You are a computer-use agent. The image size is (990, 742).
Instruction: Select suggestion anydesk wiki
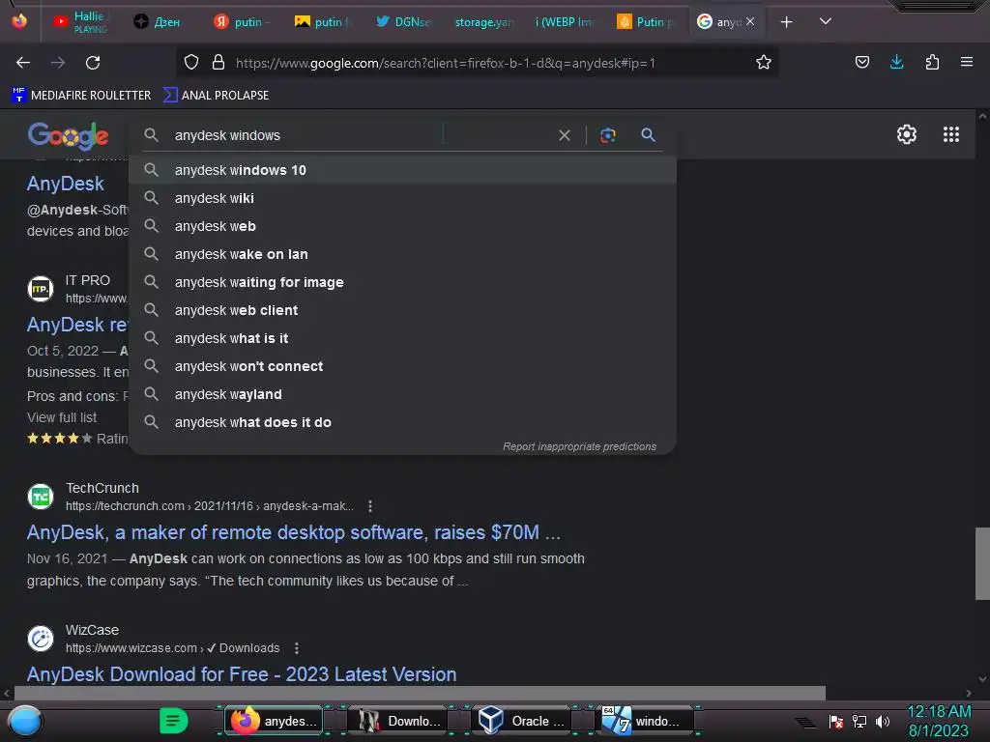point(402,198)
